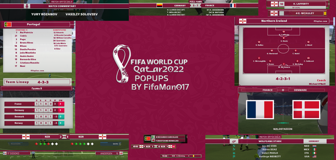Click the flag in the G. McAuley booking popup
This screenshot has width=336, height=160.
click(x=274, y=13)
